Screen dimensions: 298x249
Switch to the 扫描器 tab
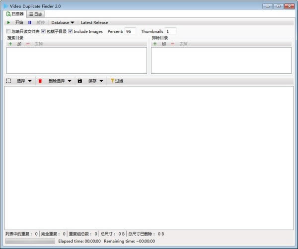[15, 14]
